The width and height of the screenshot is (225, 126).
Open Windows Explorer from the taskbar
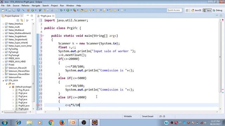pos(30,122)
